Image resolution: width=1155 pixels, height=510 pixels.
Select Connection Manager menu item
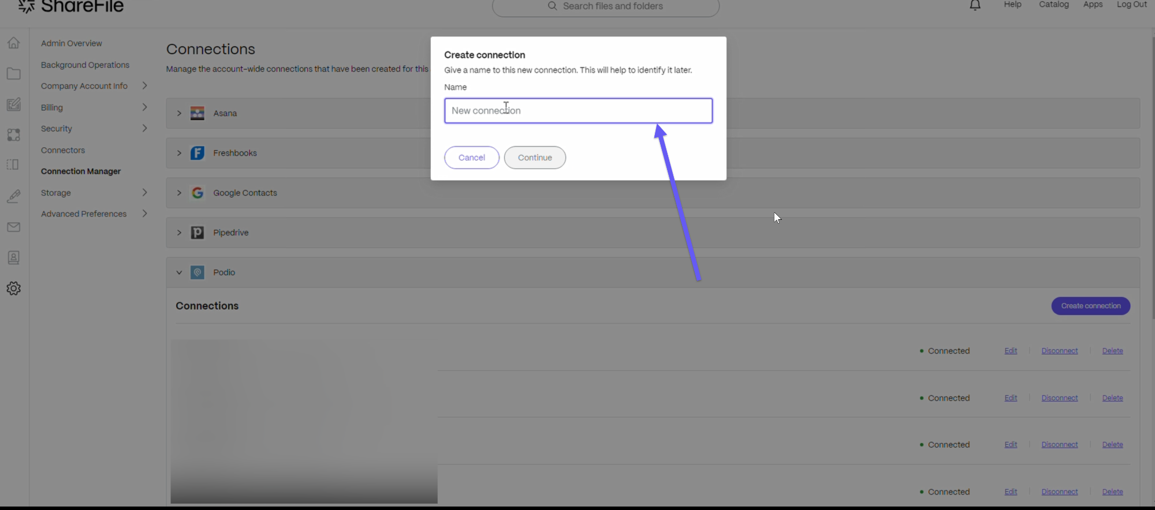pyautogui.click(x=80, y=171)
